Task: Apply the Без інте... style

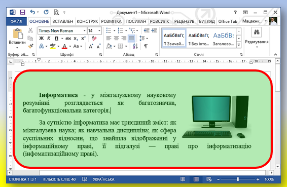Action: click(x=199, y=38)
